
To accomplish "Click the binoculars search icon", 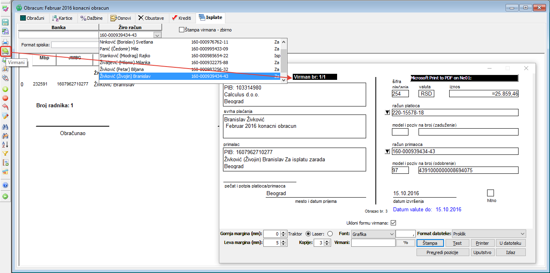I will click(x=5, y=126).
